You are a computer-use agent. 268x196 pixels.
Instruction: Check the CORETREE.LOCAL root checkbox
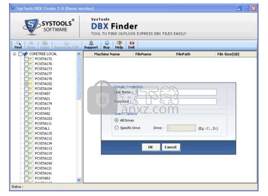click(x=21, y=54)
